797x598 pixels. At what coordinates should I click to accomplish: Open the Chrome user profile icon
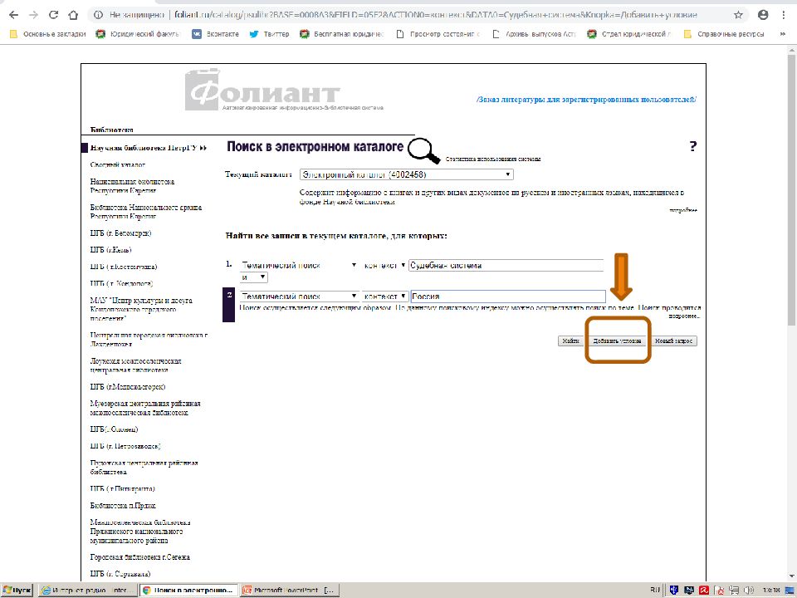[760, 16]
